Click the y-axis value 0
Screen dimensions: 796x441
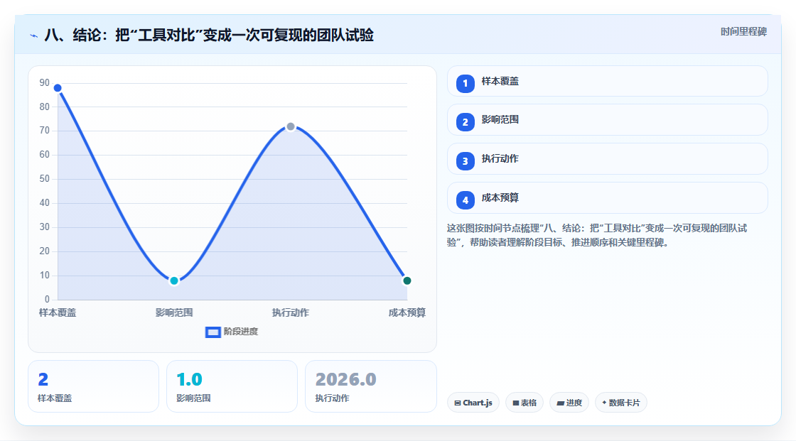(47, 300)
